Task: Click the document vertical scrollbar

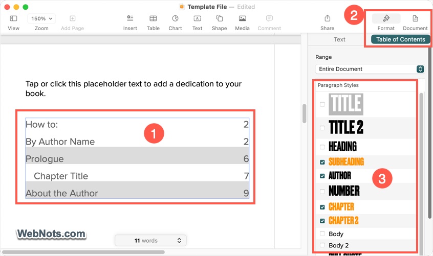Action: pyautogui.click(x=305, y=113)
